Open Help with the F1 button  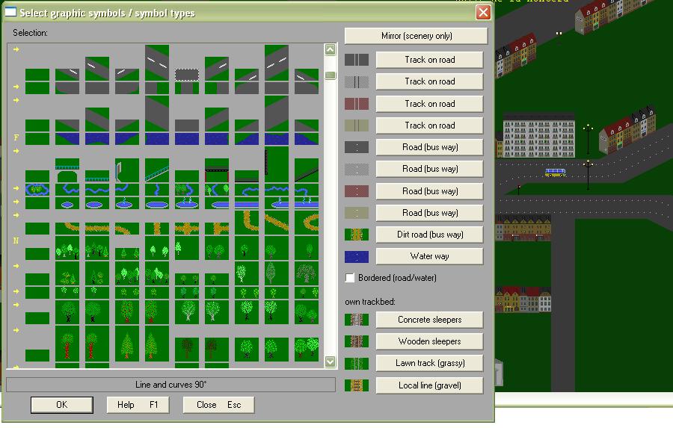[138, 405]
